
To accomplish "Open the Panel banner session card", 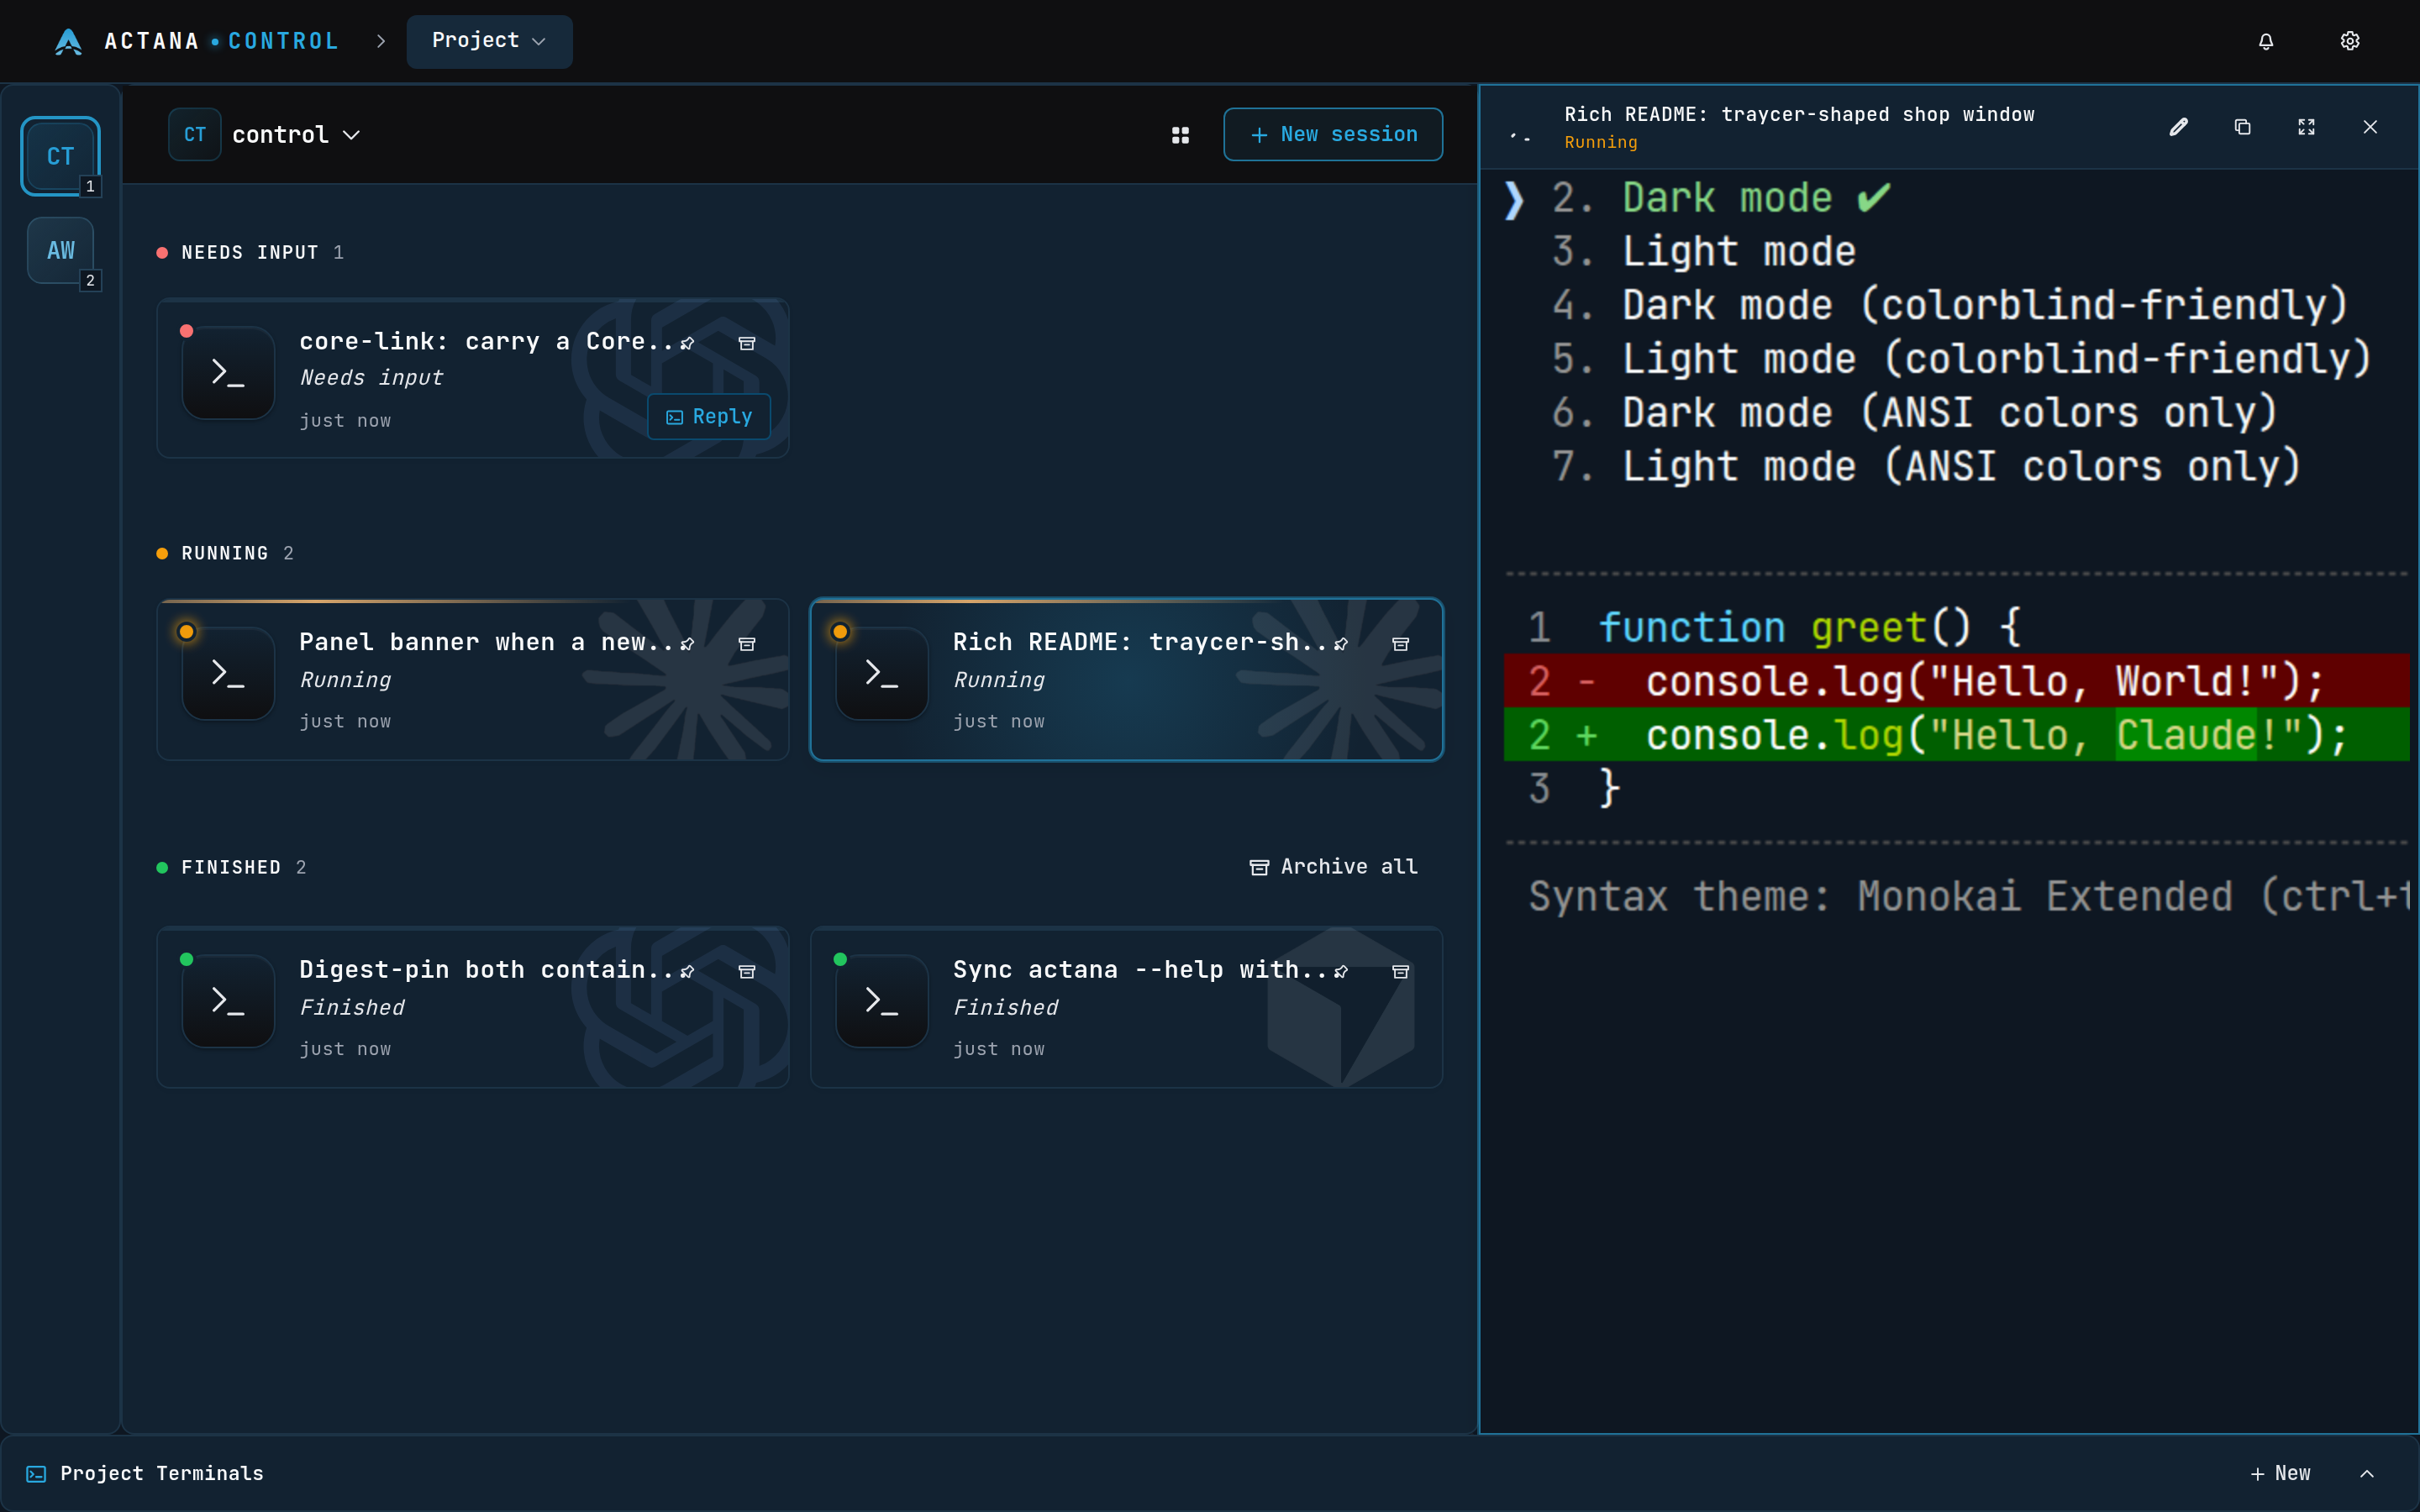I will [x=473, y=680].
